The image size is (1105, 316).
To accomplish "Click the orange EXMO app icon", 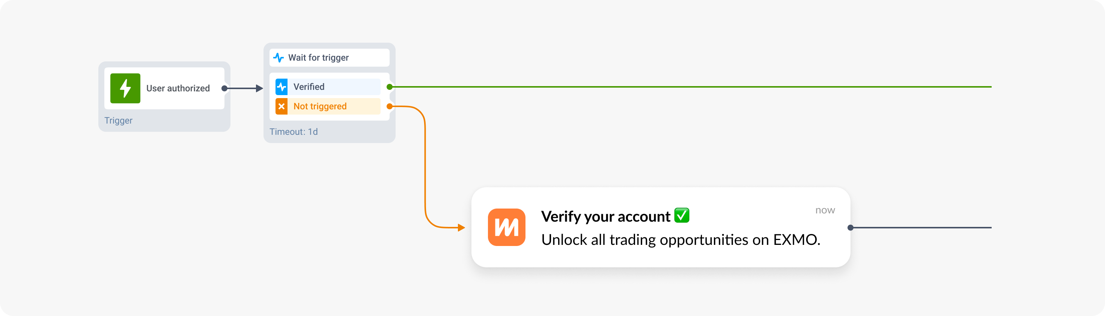I will tap(506, 227).
